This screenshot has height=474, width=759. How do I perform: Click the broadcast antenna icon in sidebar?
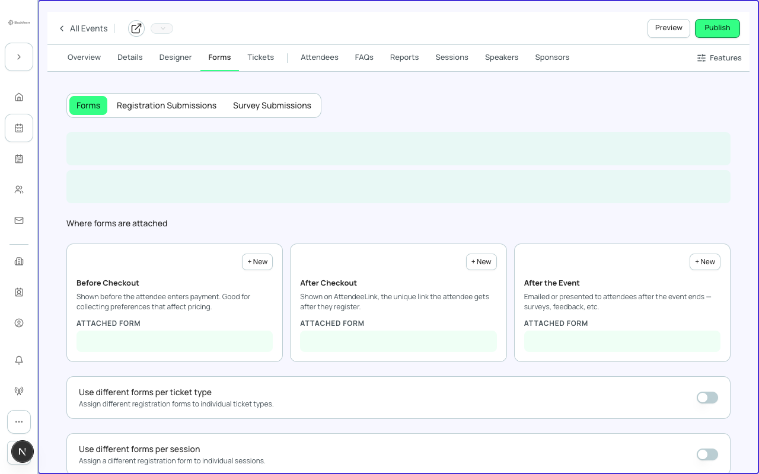(x=19, y=391)
